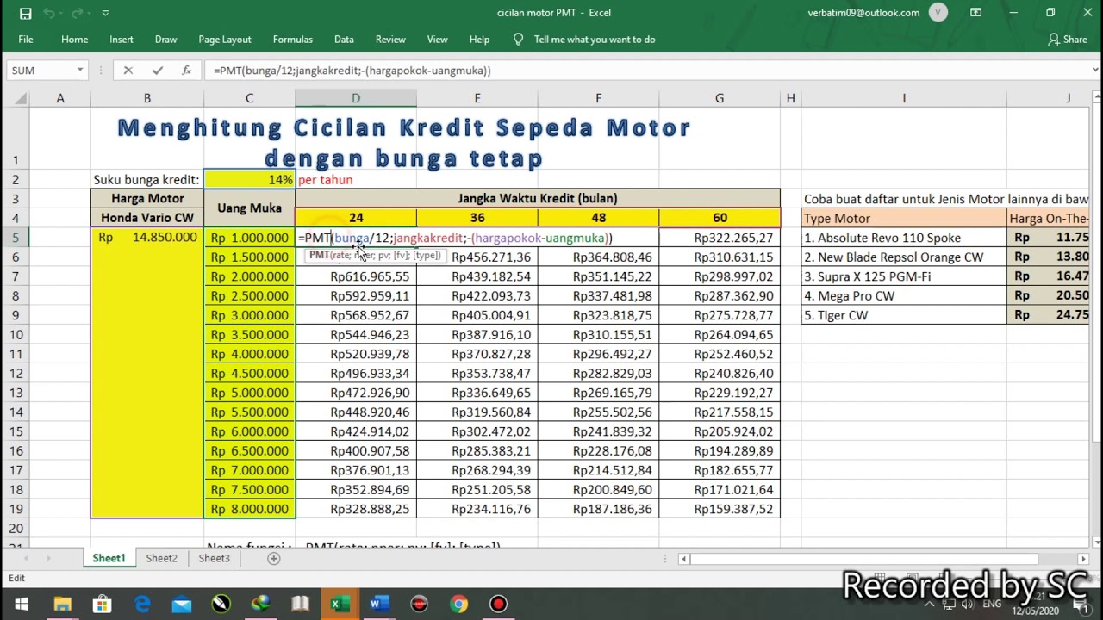1103x620 pixels.
Task: Click the Share button
Action: coord(1067,40)
